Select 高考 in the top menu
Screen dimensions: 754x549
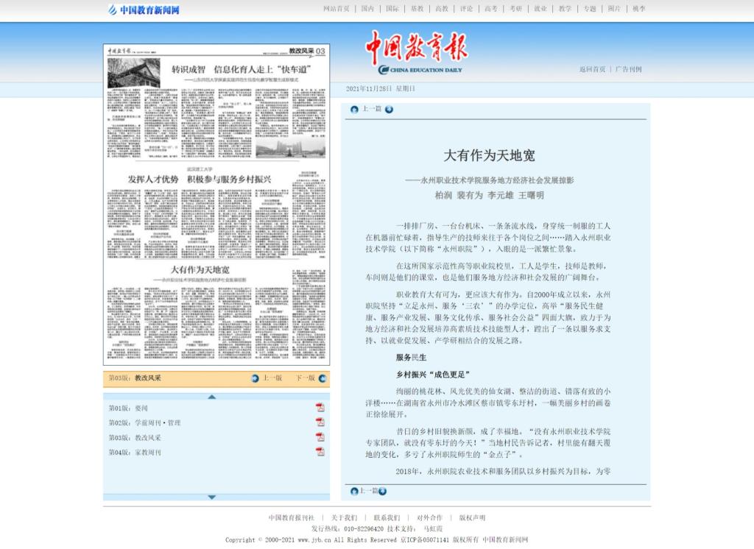491,9
